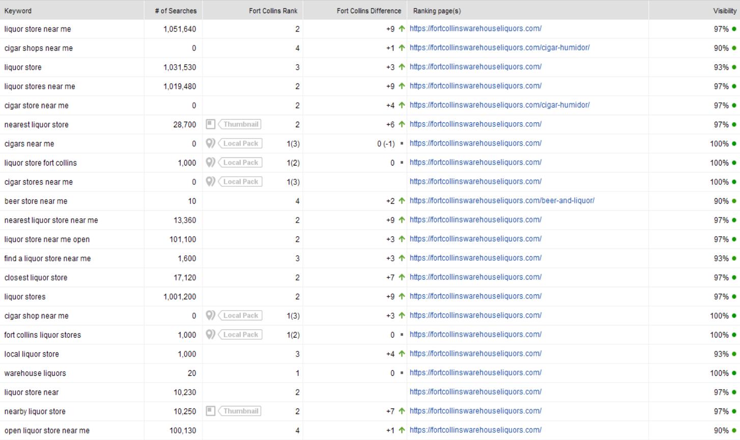
Task: Select keyword 'liquor store near me'
Action: coord(38,29)
